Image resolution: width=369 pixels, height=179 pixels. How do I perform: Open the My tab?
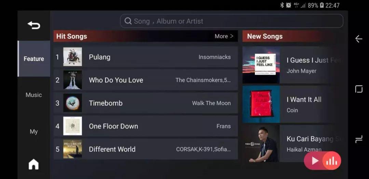point(33,132)
